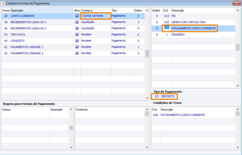Click the '1 Conta Corrente' Contas a cell
The width and height of the screenshot is (242, 155).
tap(96, 16)
